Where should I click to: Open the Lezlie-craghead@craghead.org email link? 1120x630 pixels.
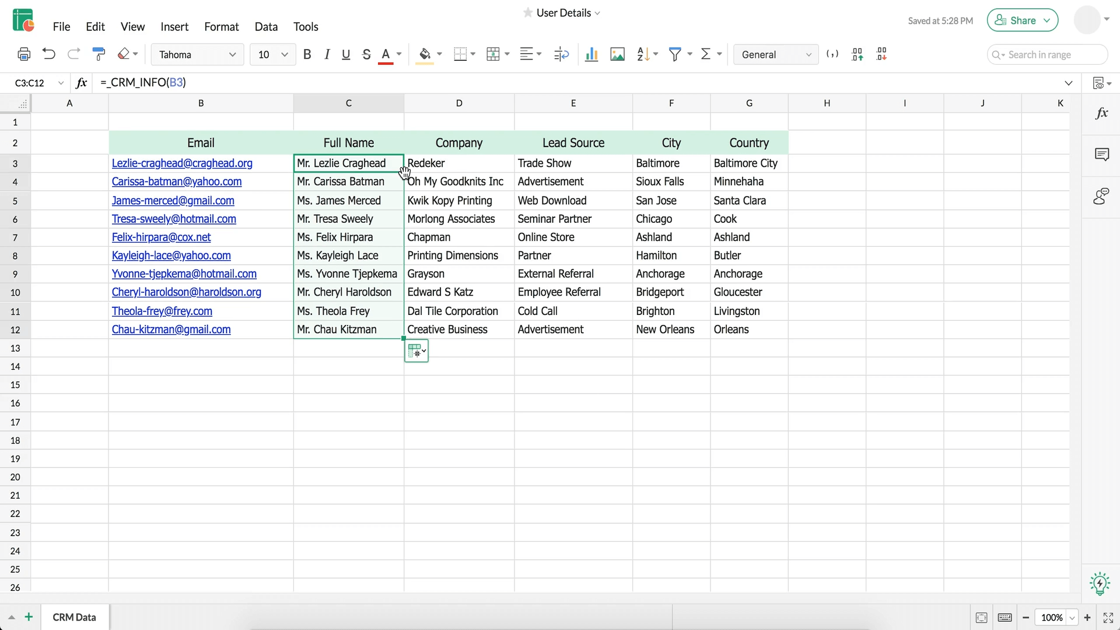[x=182, y=163]
